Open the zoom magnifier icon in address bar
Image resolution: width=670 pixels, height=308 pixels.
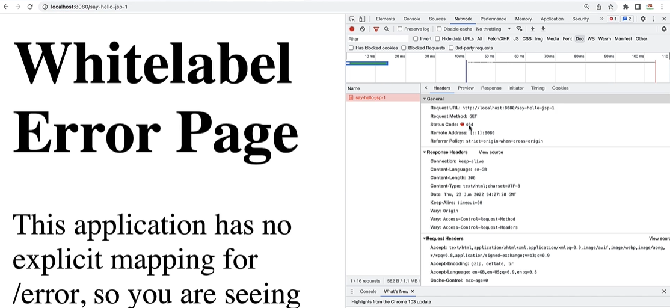[586, 7]
